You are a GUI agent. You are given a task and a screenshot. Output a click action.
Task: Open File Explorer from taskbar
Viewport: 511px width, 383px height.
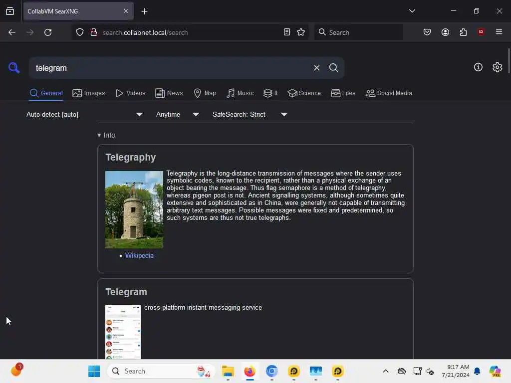(228, 371)
